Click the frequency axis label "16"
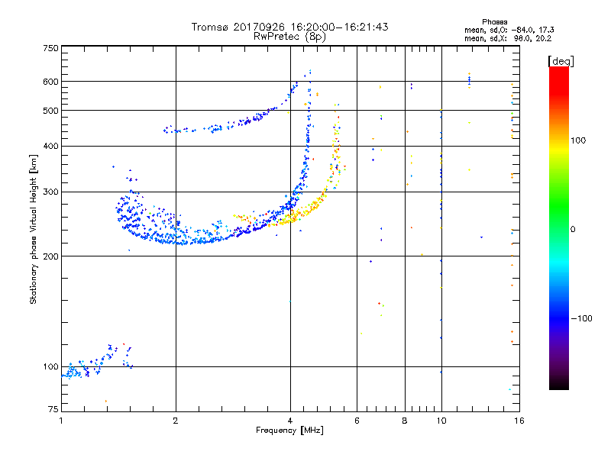This screenshot has width=611, height=458. [519, 421]
